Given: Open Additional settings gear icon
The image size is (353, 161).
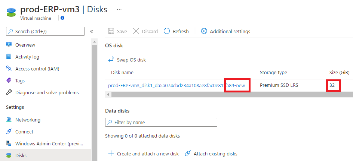Looking at the screenshot, I should click(x=204, y=31).
